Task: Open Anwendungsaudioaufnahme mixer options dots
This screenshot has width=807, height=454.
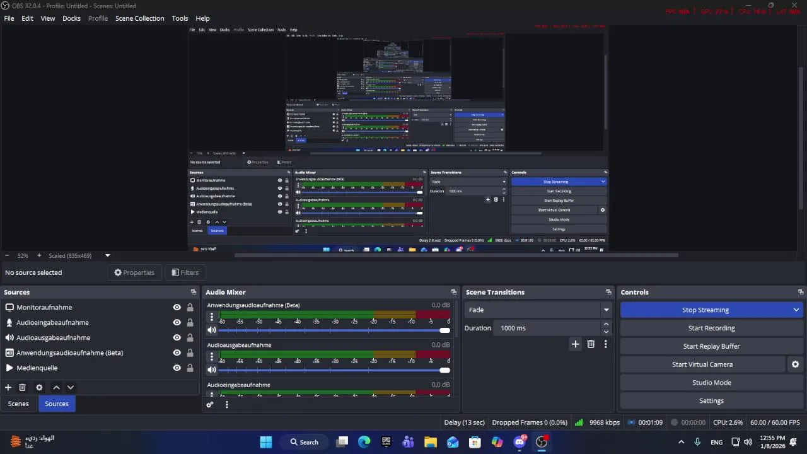Action: coord(212,317)
